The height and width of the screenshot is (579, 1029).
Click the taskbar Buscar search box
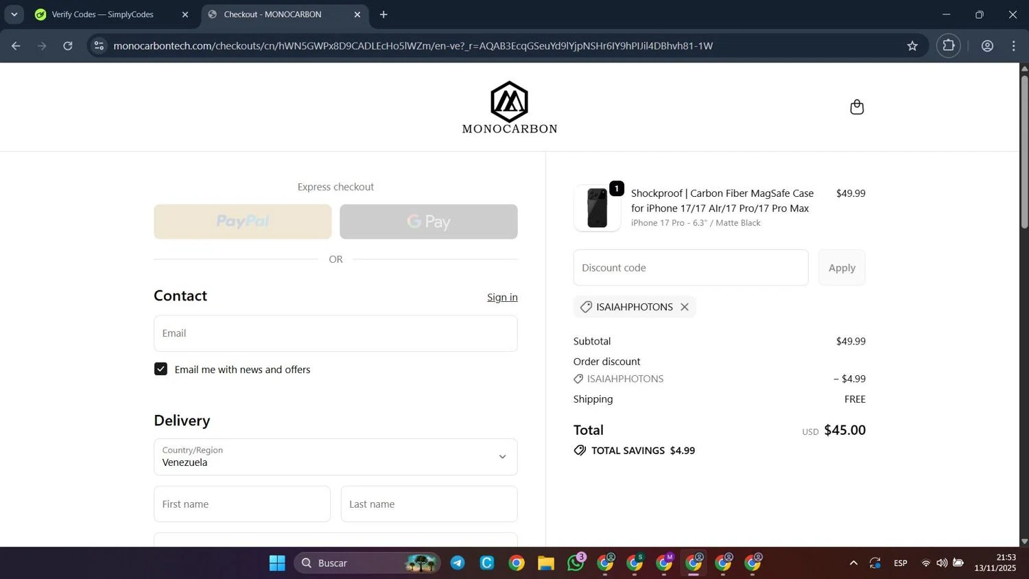tap(367, 563)
